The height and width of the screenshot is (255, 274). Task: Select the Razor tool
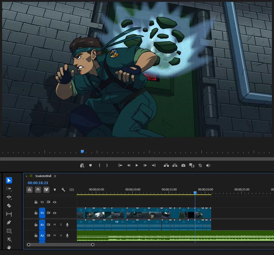coord(9,205)
